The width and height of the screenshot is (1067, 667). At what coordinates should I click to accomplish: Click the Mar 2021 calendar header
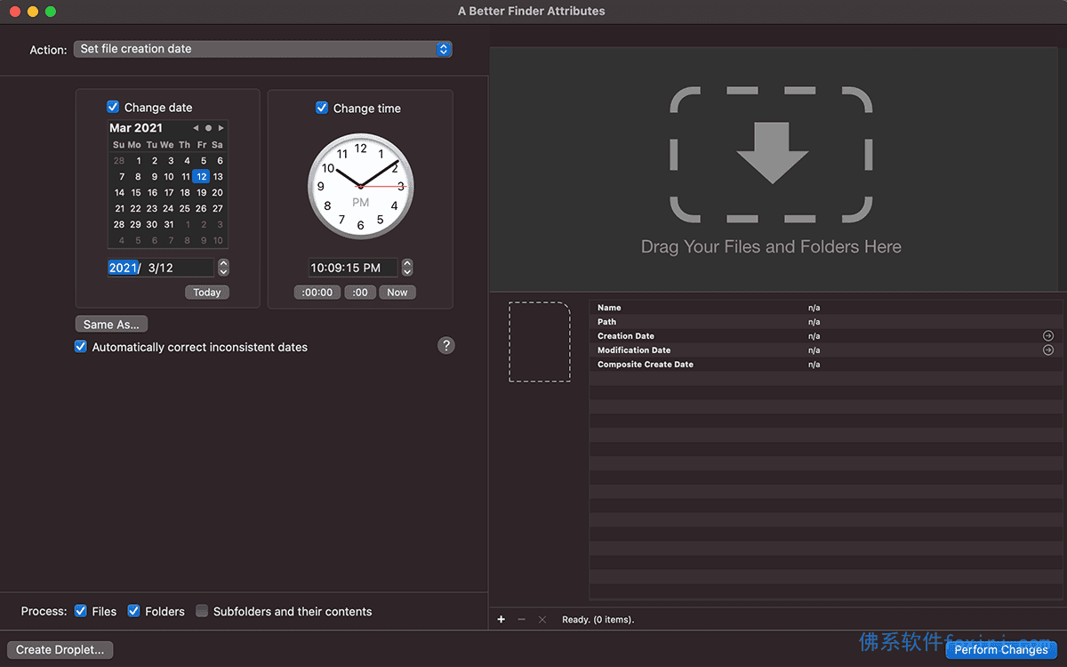tap(136, 128)
